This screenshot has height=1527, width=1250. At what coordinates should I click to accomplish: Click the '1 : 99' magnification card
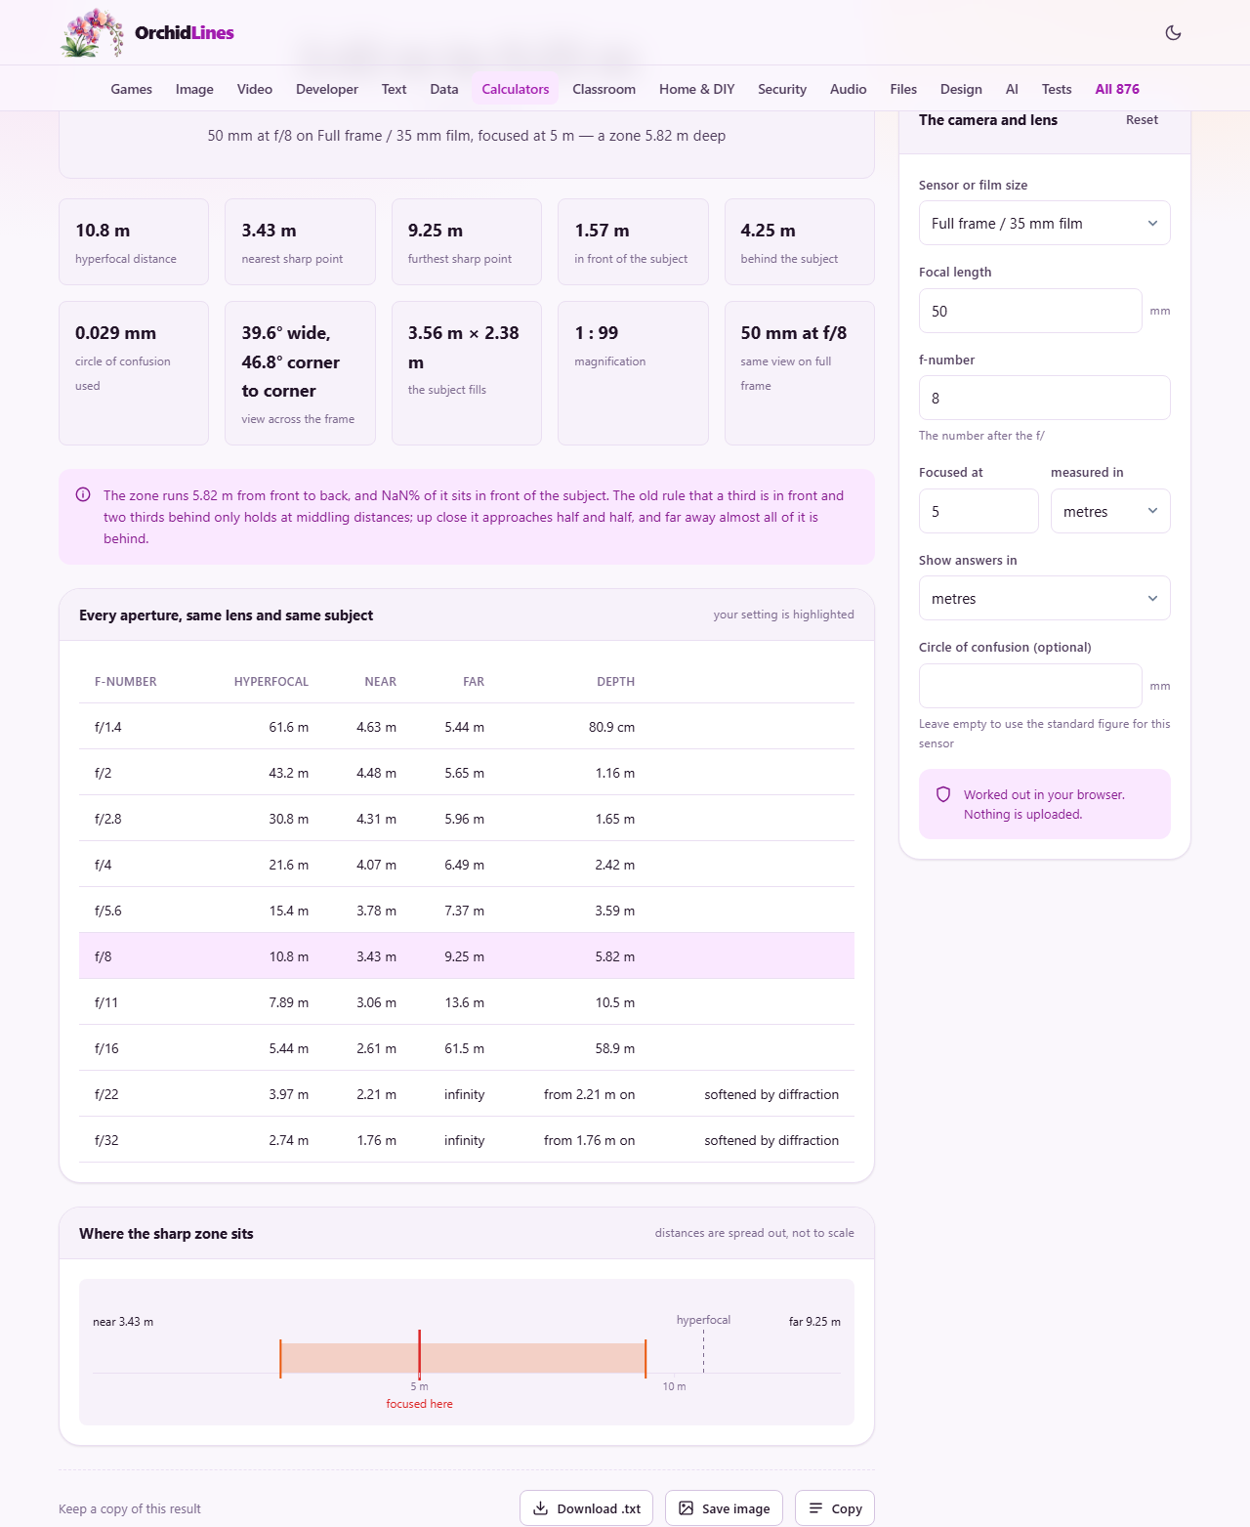[633, 372]
